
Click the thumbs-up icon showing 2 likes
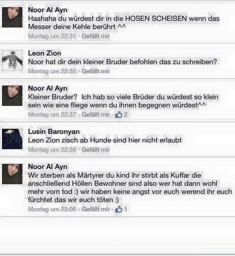(x=119, y=115)
